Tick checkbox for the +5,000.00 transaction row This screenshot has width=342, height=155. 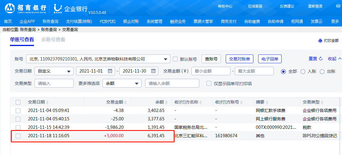18,136
